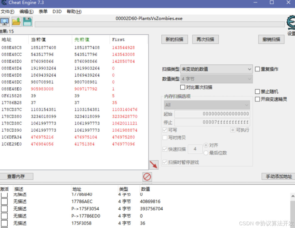Open Cheat Engine settings logo icon
Viewport: 295px width, 228px height.
point(291,23)
